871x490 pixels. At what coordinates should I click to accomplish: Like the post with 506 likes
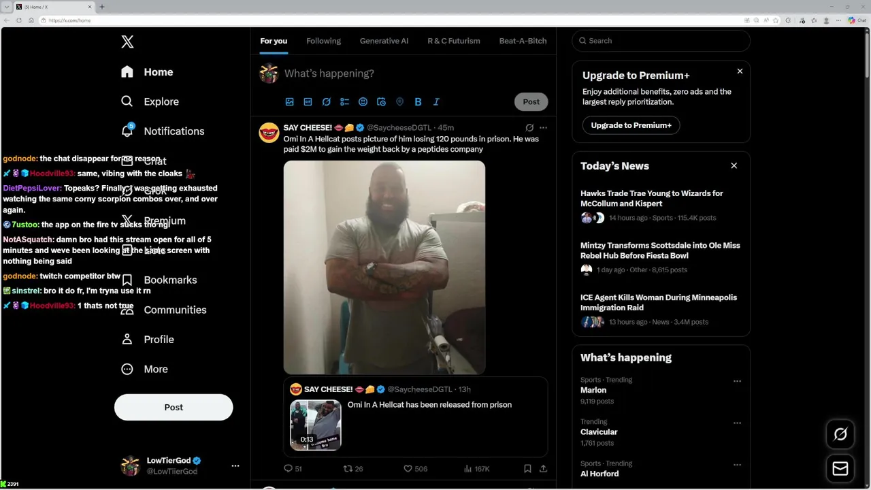[x=415, y=468]
